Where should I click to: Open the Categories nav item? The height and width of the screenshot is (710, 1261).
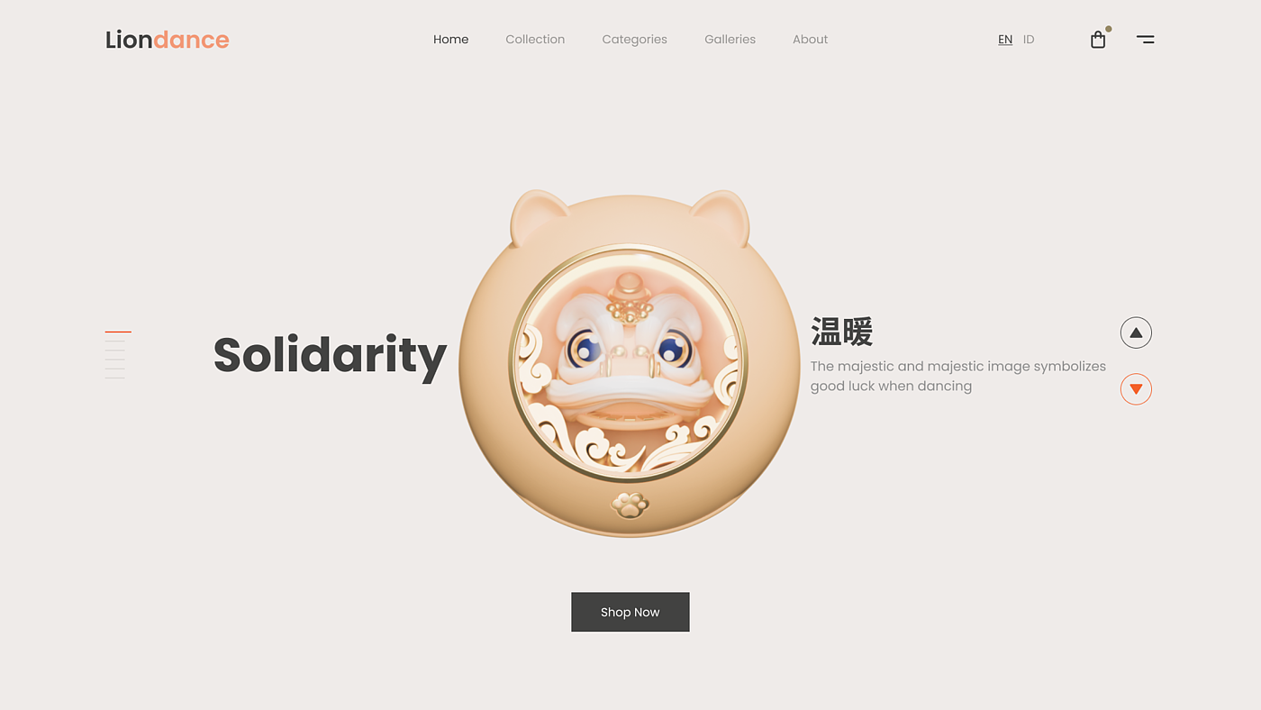tap(634, 40)
